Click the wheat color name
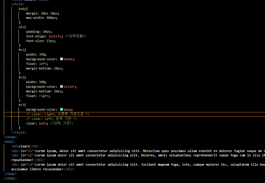Viewport: 265px width, 183px height. [x=68, y=59]
